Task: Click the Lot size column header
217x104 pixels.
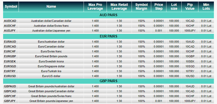Action: click(x=174, y=7)
